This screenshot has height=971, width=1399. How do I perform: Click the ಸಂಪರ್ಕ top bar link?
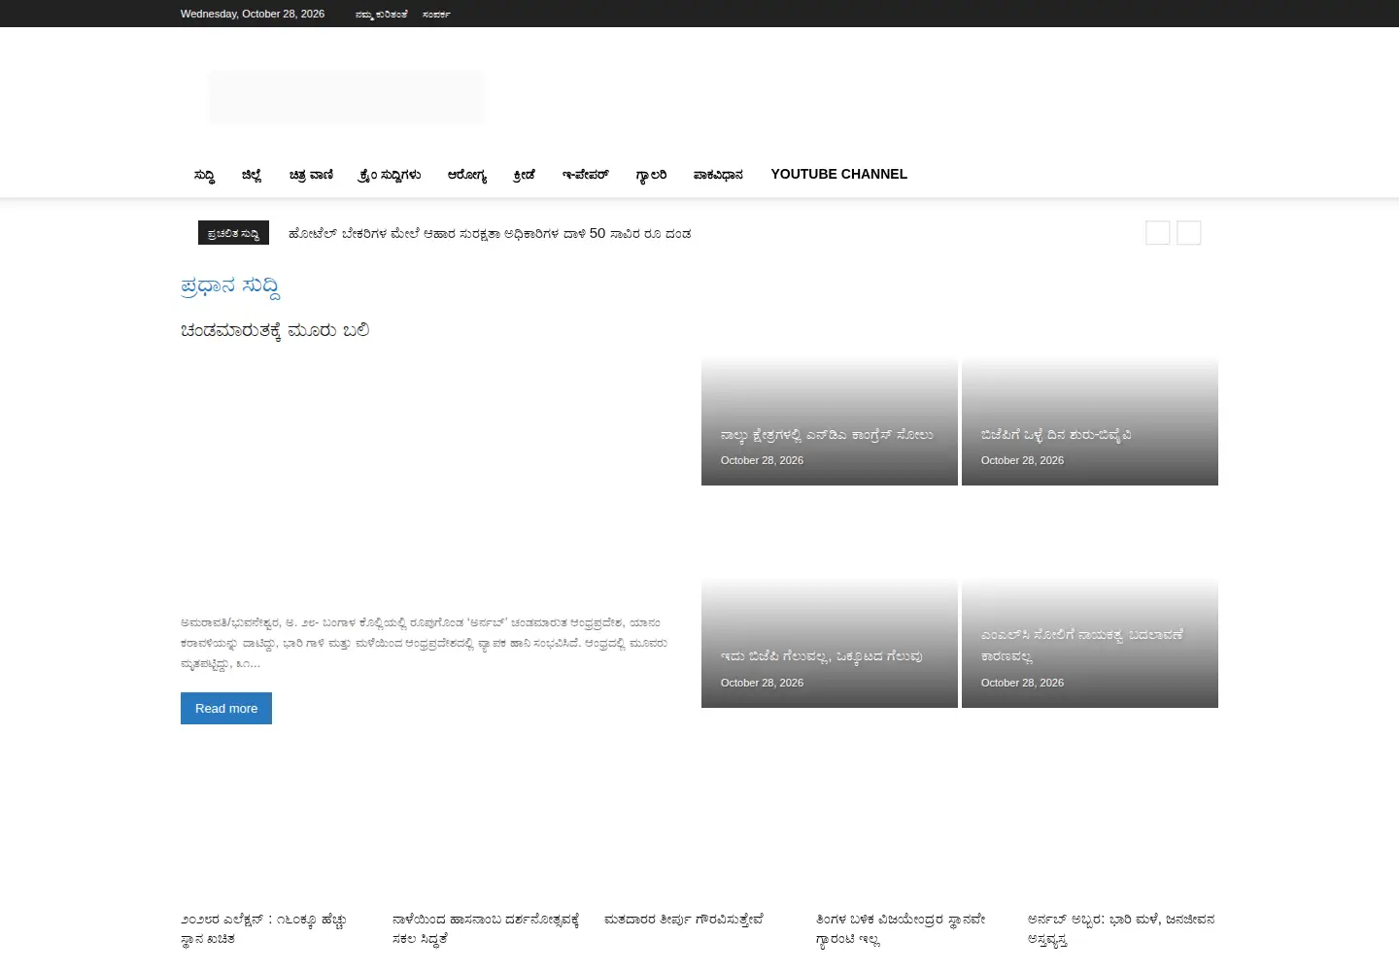pyautogui.click(x=436, y=15)
